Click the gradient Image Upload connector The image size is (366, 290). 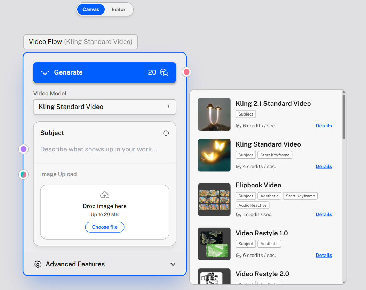(24, 174)
